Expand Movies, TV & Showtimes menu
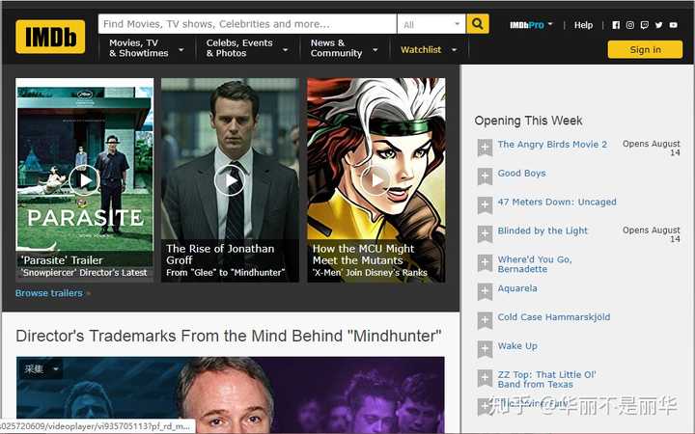Screen dimensions: 695x434 tap(147, 48)
